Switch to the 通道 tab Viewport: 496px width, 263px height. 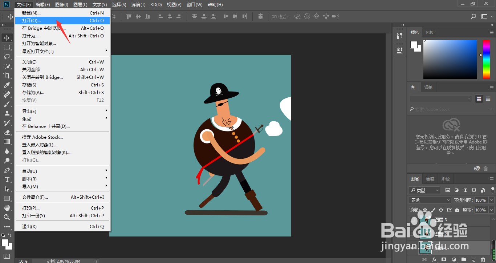(x=430, y=179)
